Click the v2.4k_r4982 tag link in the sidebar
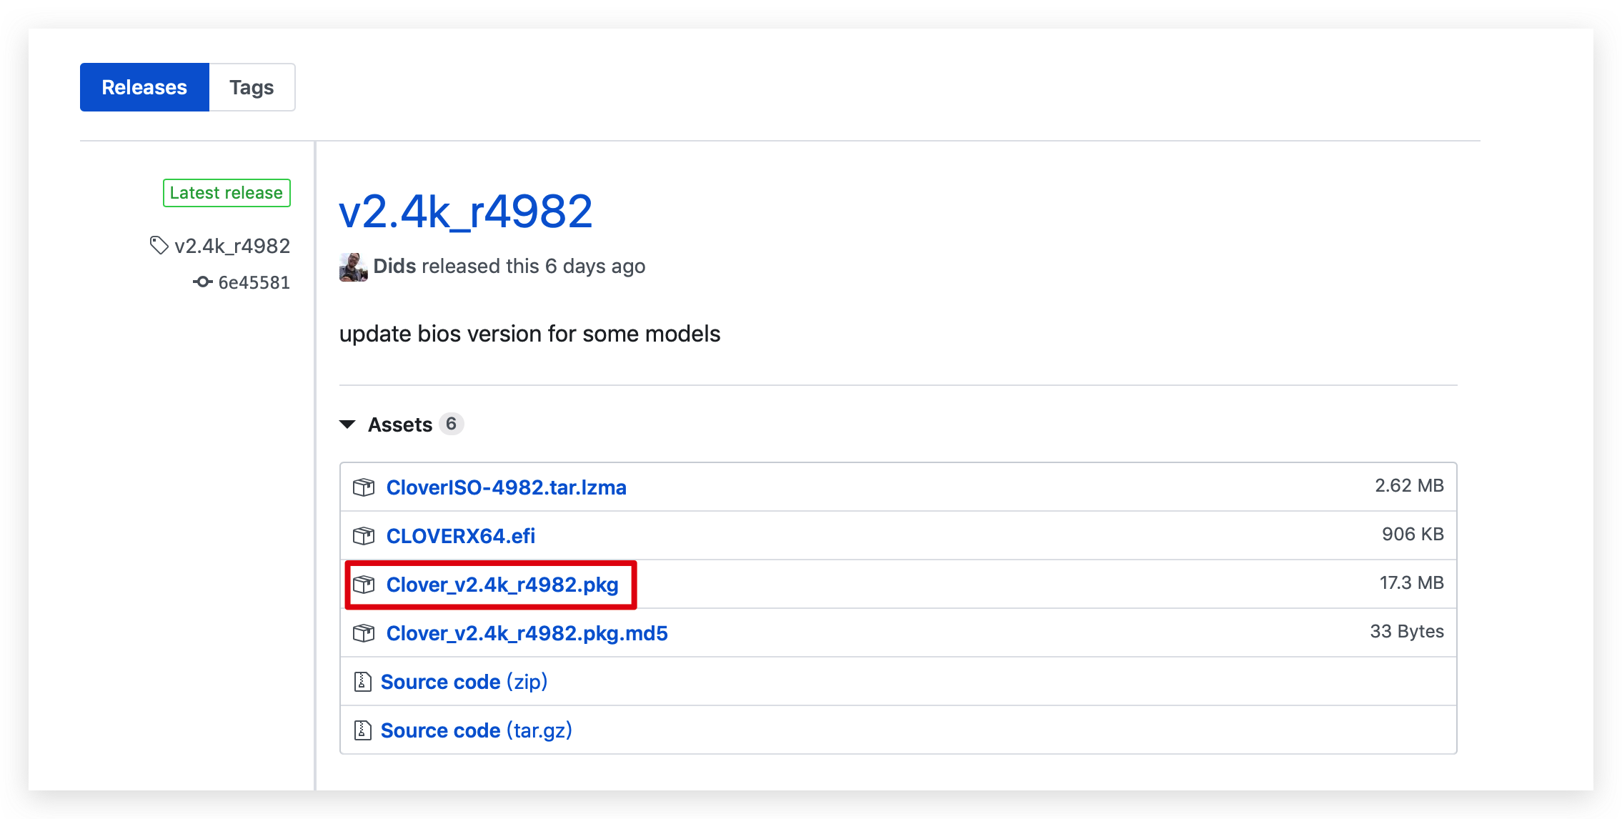This screenshot has width=1622, height=819. (x=232, y=246)
